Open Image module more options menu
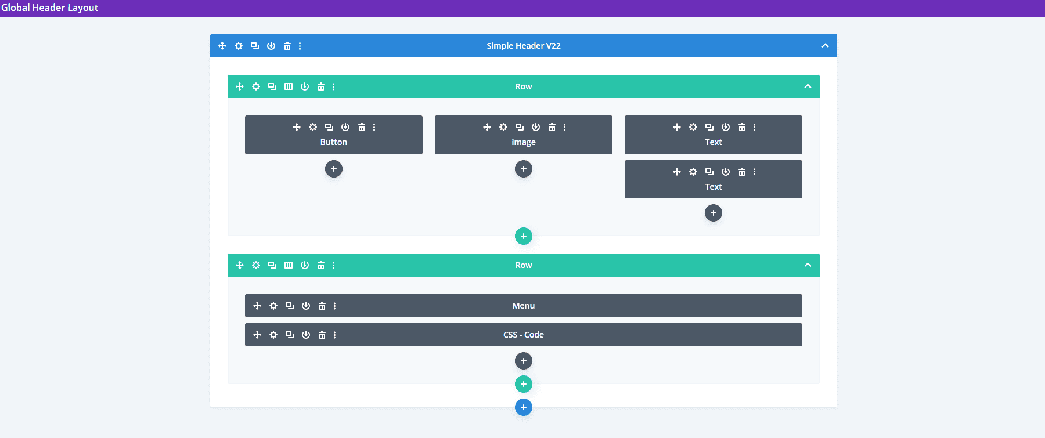Image resolution: width=1045 pixels, height=438 pixels. (x=565, y=127)
